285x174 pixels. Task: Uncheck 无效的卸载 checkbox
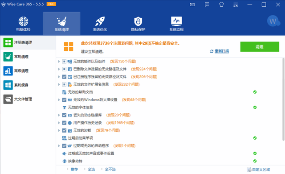tap(64, 130)
